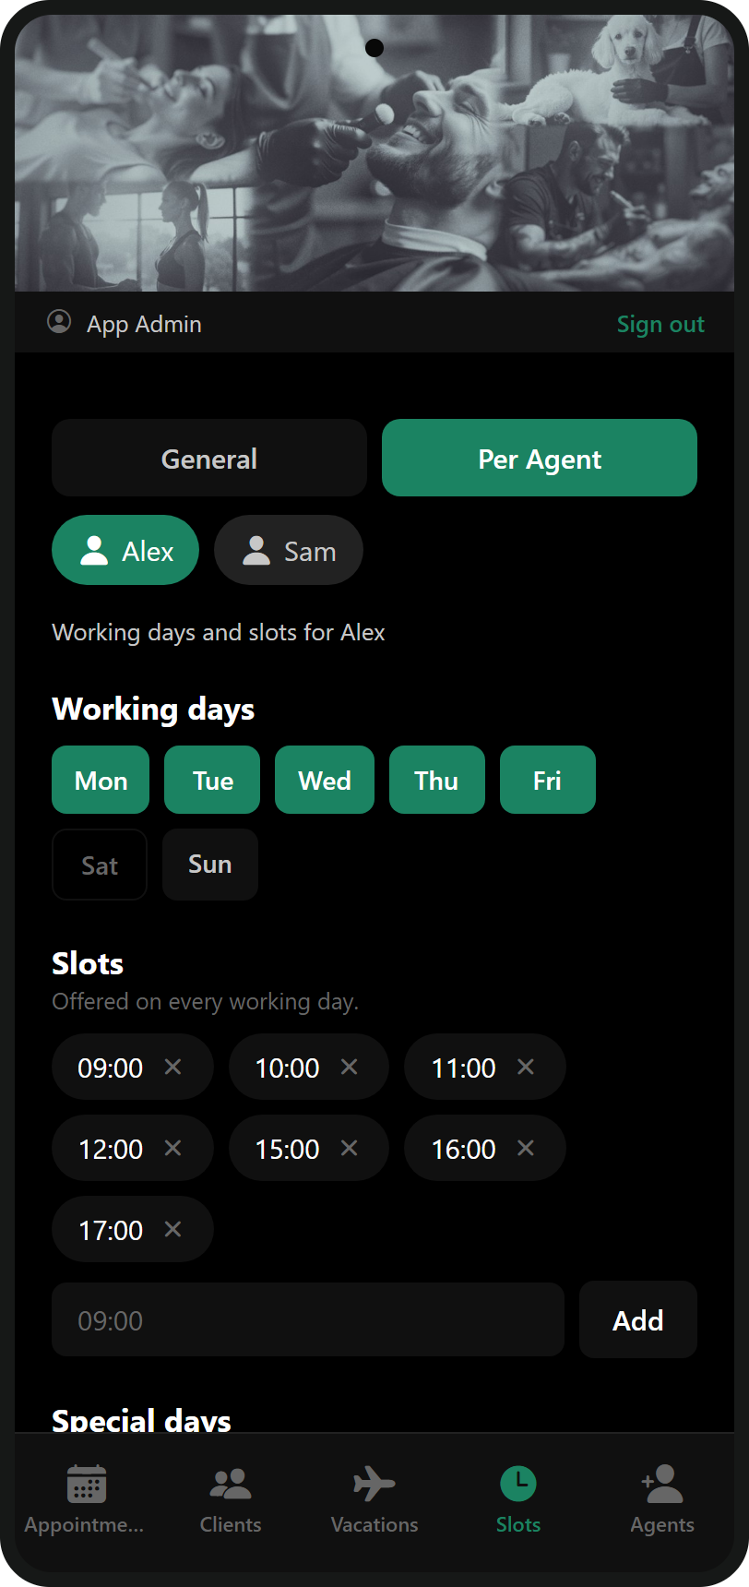Choose agent Sam
Image resolution: width=749 pixels, height=1587 pixels.
tap(289, 550)
